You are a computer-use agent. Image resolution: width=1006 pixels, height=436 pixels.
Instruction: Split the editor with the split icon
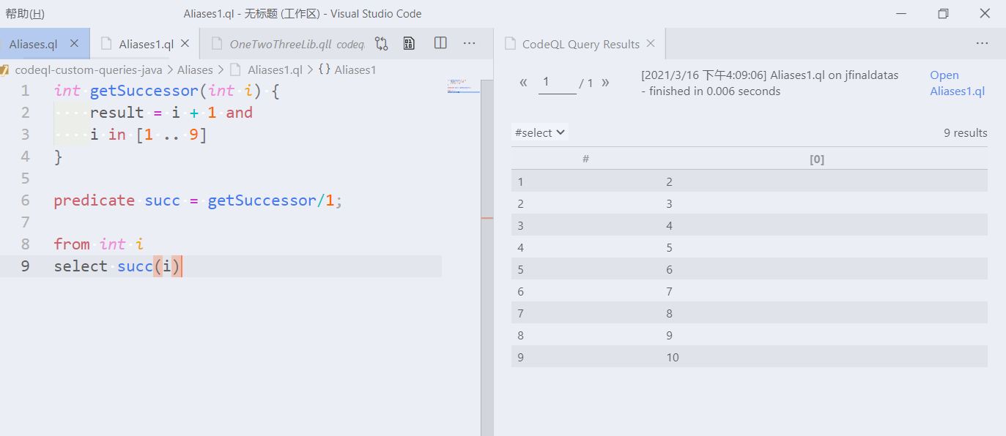(440, 43)
